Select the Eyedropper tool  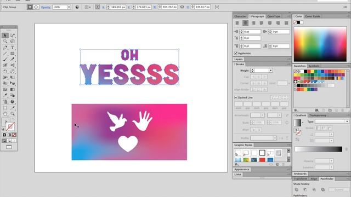pos(5,95)
